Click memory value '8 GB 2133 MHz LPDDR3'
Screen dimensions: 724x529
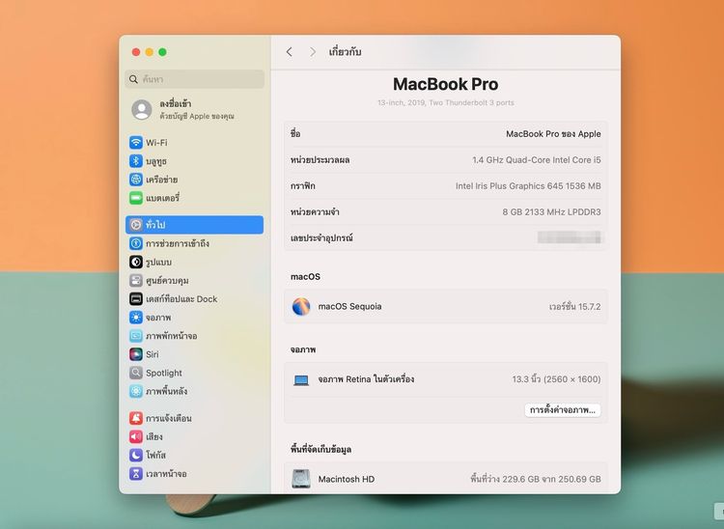(552, 211)
